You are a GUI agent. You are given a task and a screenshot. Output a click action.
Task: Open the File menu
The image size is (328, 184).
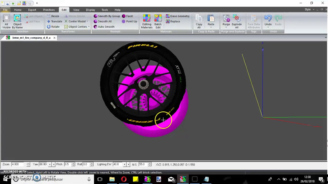pyautogui.click(x=5, y=10)
